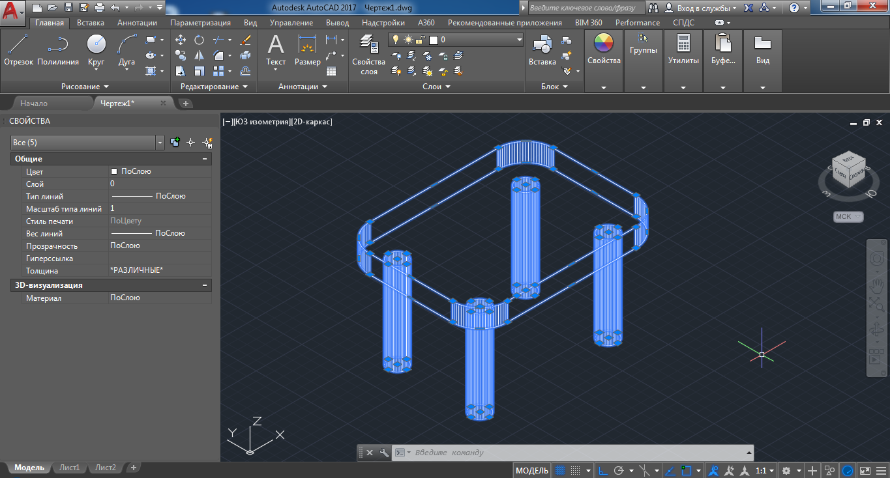Image resolution: width=890 pixels, height=478 pixels.
Task: Click the Save icon in quick access toolbar
Action: click(x=69, y=8)
